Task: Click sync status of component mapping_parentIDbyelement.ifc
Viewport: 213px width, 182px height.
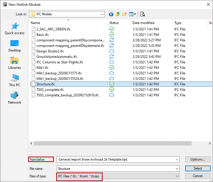Action: [x=112, y=45]
